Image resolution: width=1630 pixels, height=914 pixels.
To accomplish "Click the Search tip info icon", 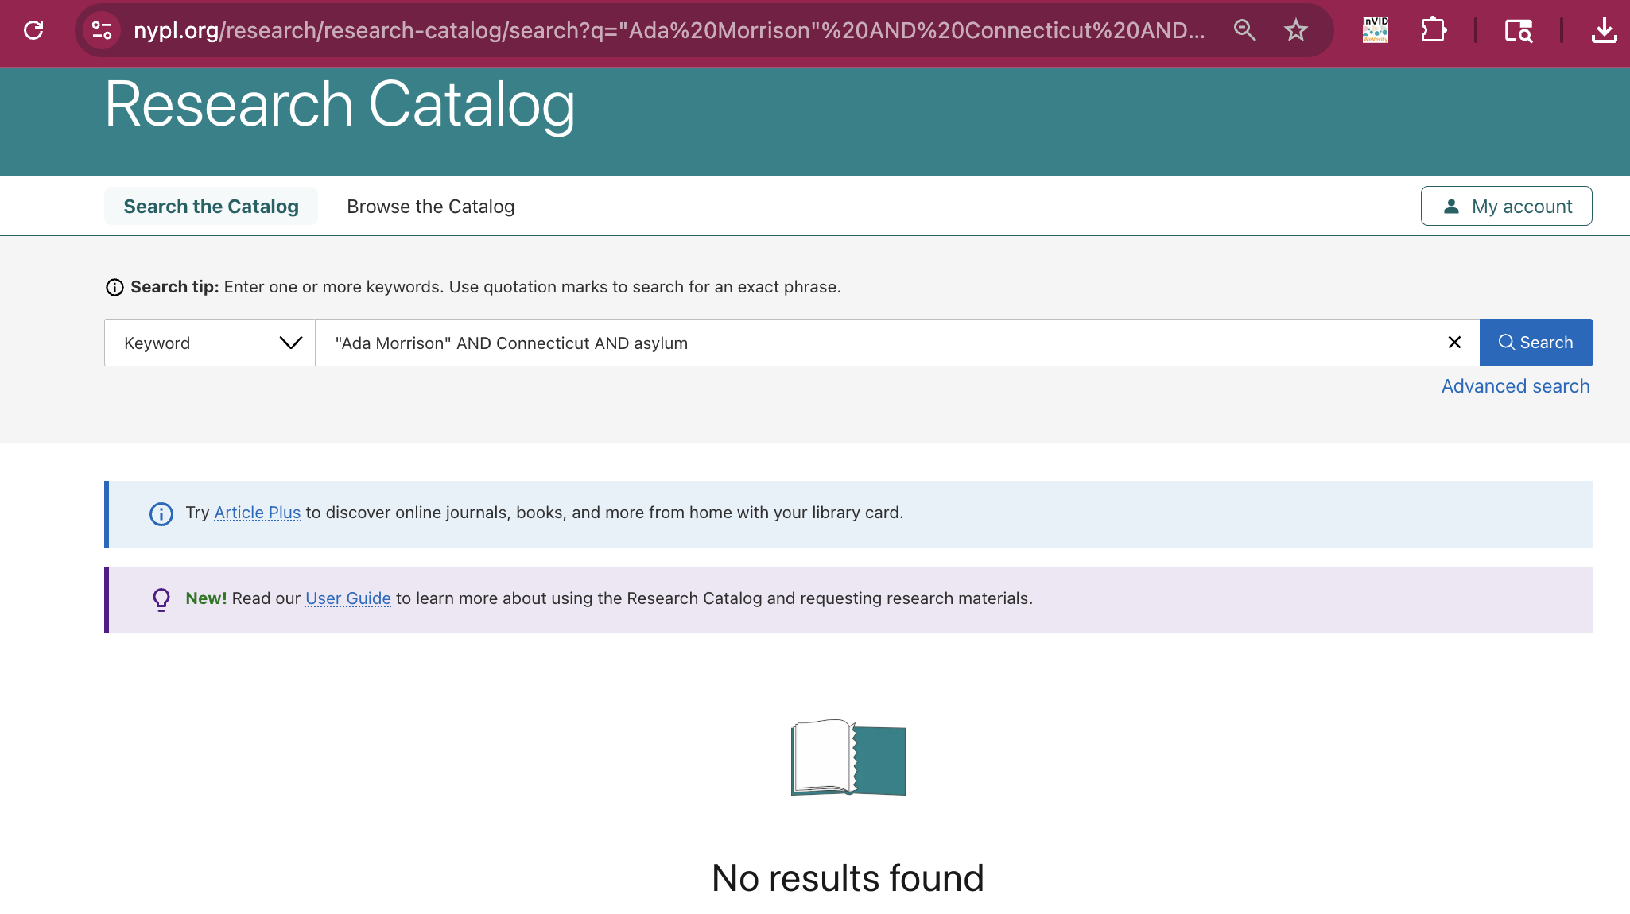I will (x=114, y=287).
